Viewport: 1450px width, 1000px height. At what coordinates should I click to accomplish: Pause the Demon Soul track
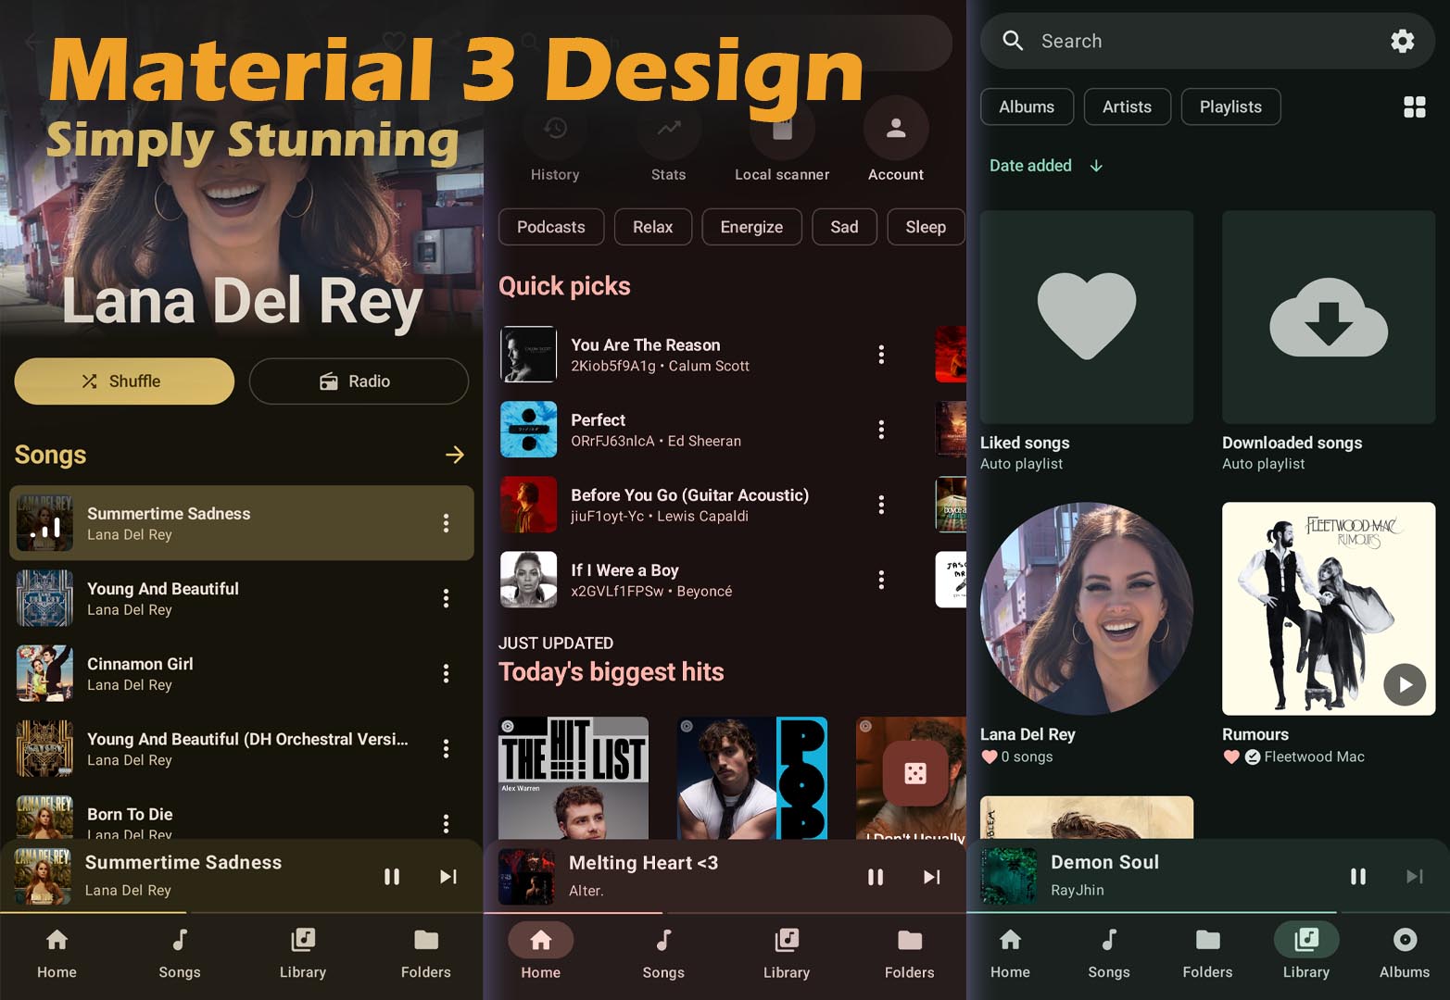1358,876
